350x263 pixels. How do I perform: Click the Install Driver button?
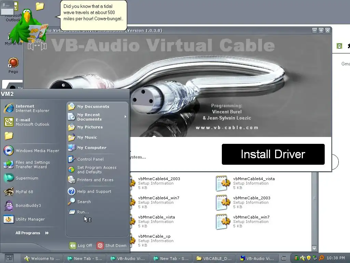[273, 154]
